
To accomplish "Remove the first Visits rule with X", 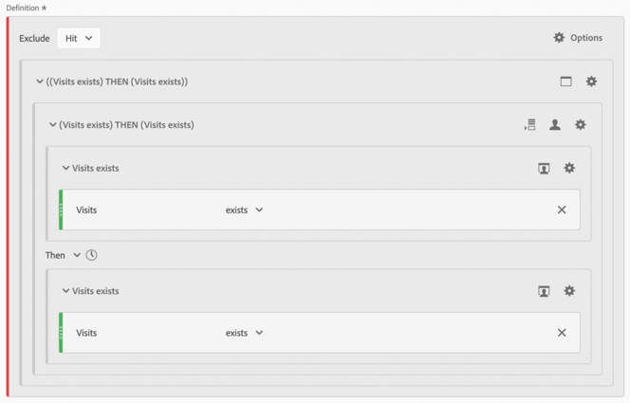I will pos(562,210).
